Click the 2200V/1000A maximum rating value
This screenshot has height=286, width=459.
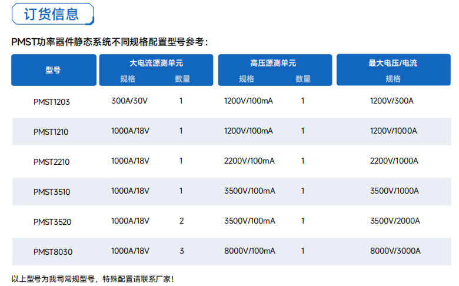[x=394, y=161]
